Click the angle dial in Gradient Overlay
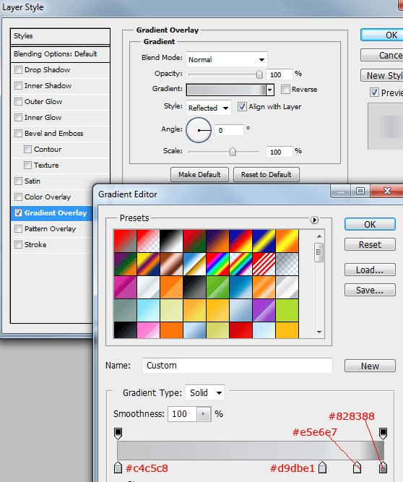403x482 pixels. pyautogui.click(x=199, y=130)
